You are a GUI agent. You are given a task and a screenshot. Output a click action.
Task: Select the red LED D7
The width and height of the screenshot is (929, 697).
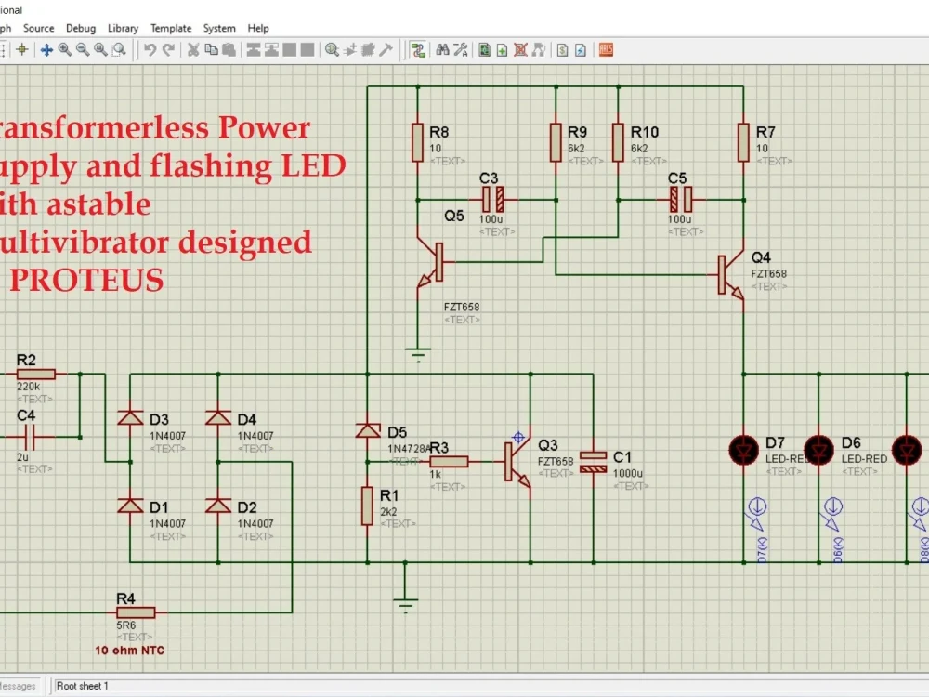point(743,450)
